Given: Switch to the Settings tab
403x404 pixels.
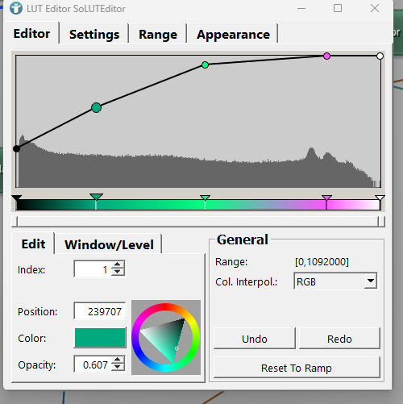Looking at the screenshot, I should pyautogui.click(x=94, y=34).
